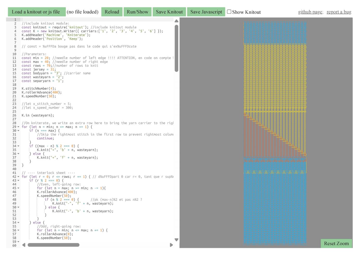The width and height of the screenshot is (359, 254).
Task: Click the horizontal scroll left arrow
Action: click(x=24, y=245)
